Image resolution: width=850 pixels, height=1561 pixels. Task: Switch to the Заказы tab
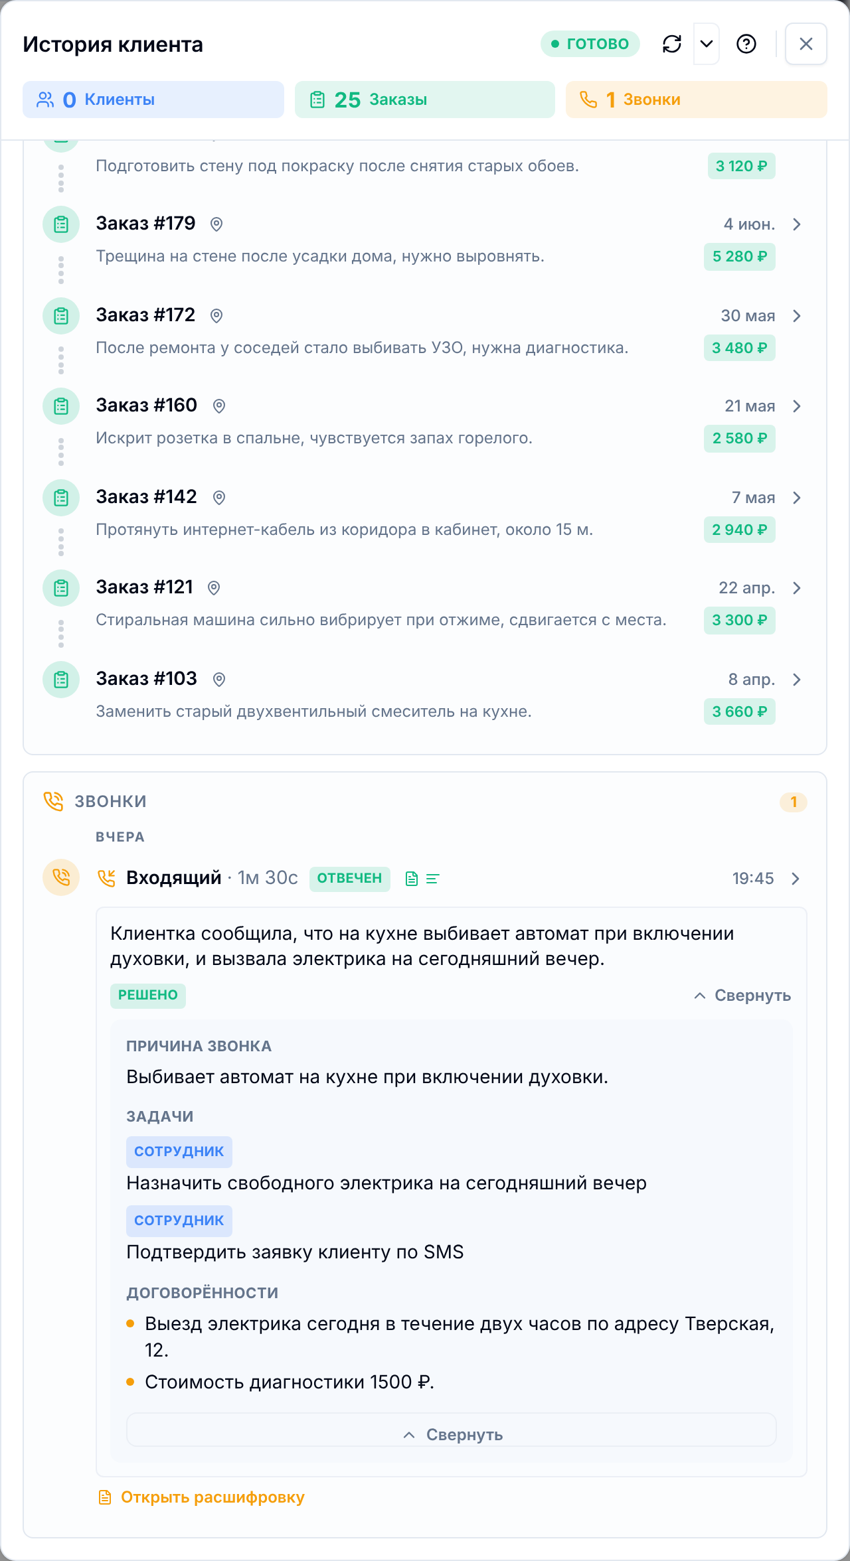[425, 100]
